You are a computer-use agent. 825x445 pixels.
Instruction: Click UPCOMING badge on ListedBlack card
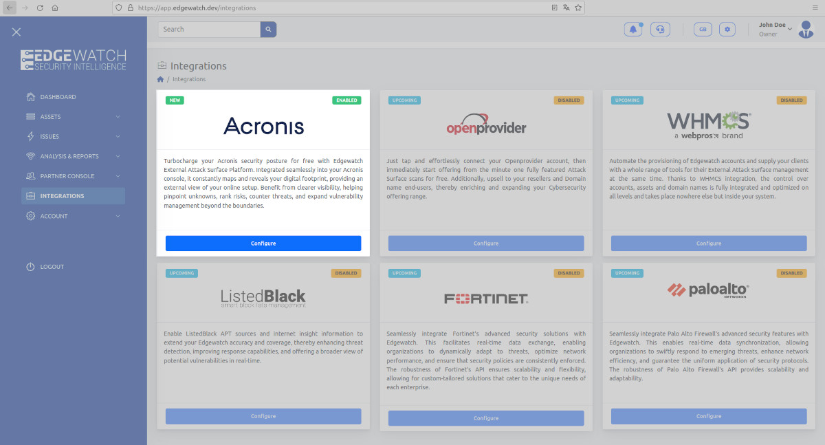pyautogui.click(x=181, y=273)
